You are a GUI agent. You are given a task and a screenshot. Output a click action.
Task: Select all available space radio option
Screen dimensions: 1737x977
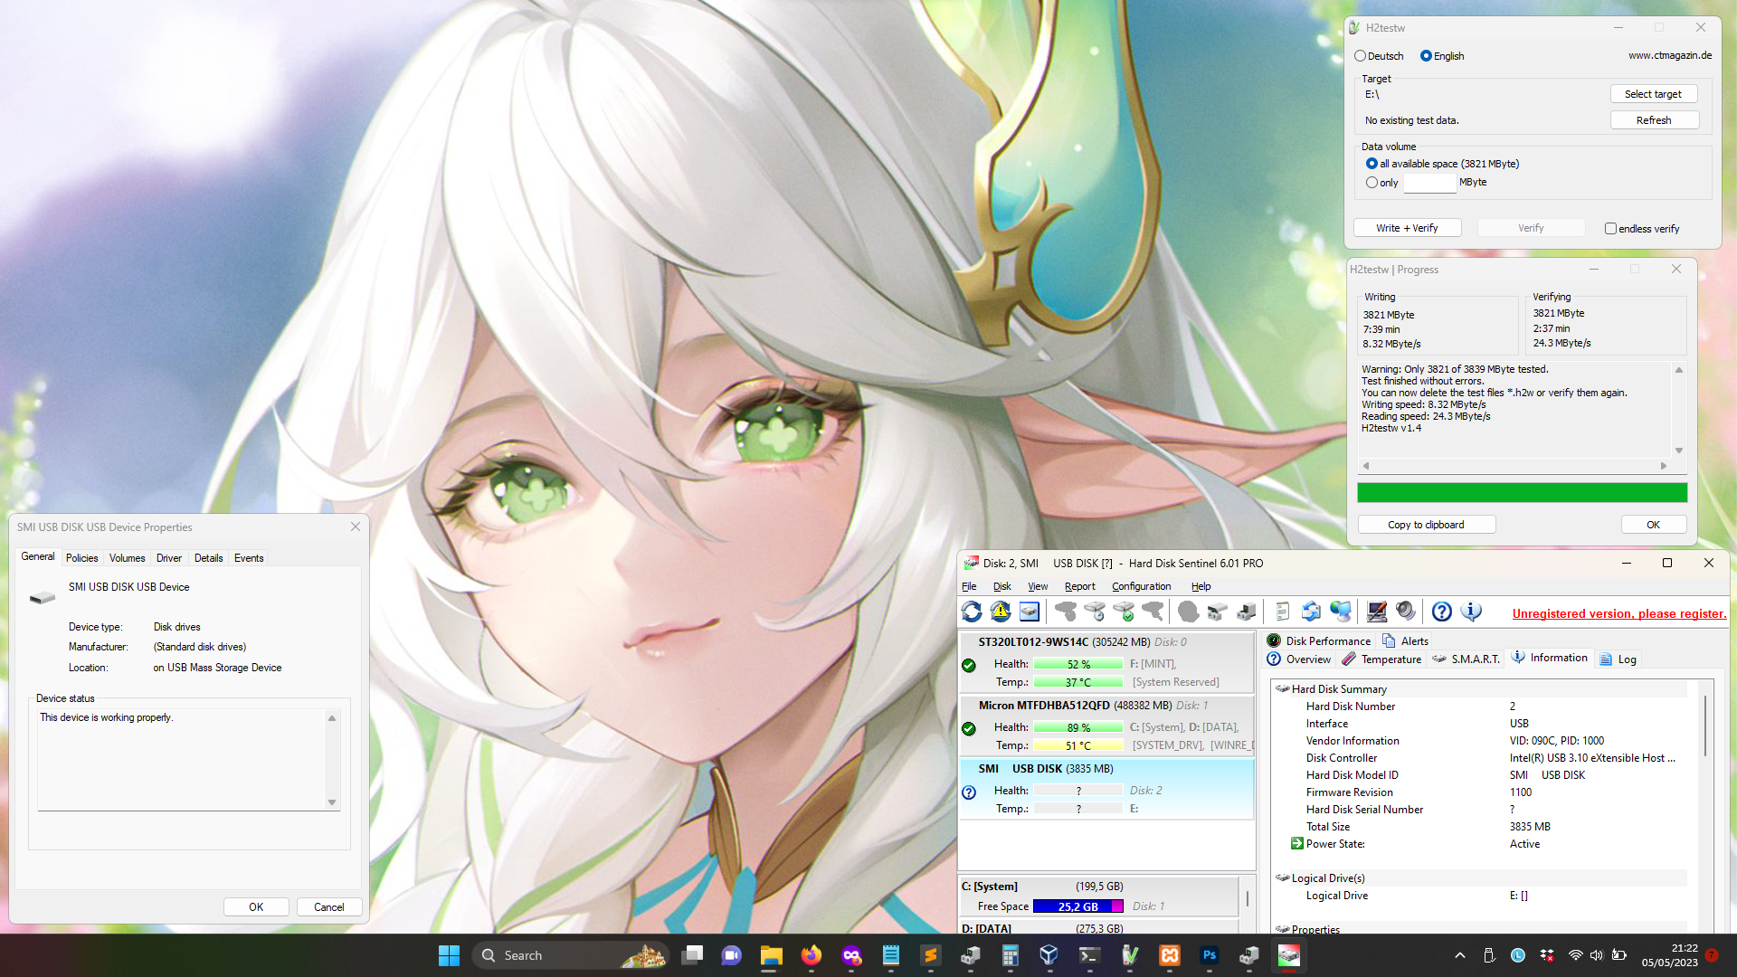1372,164
